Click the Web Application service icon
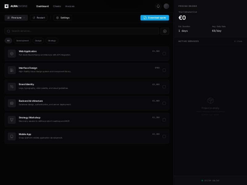 (x=12, y=53)
